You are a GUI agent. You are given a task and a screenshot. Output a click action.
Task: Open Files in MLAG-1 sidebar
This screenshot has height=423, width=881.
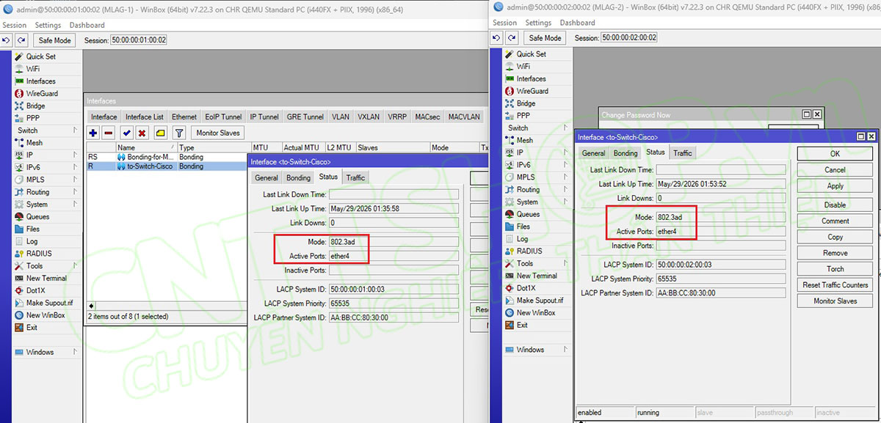click(x=33, y=229)
